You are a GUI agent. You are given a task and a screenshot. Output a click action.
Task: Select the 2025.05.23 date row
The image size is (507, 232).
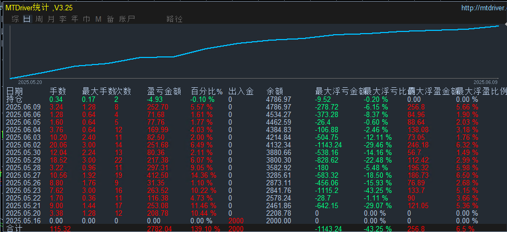[x=24, y=190]
